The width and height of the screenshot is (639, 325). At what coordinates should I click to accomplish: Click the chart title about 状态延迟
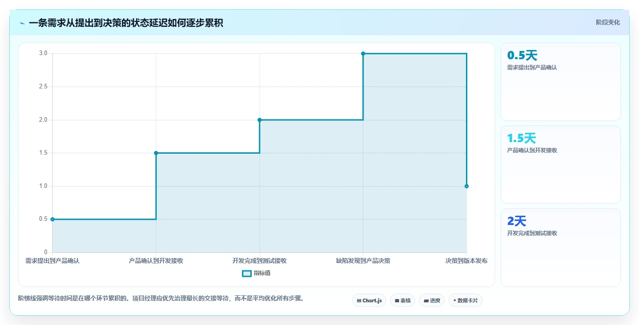point(126,23)
